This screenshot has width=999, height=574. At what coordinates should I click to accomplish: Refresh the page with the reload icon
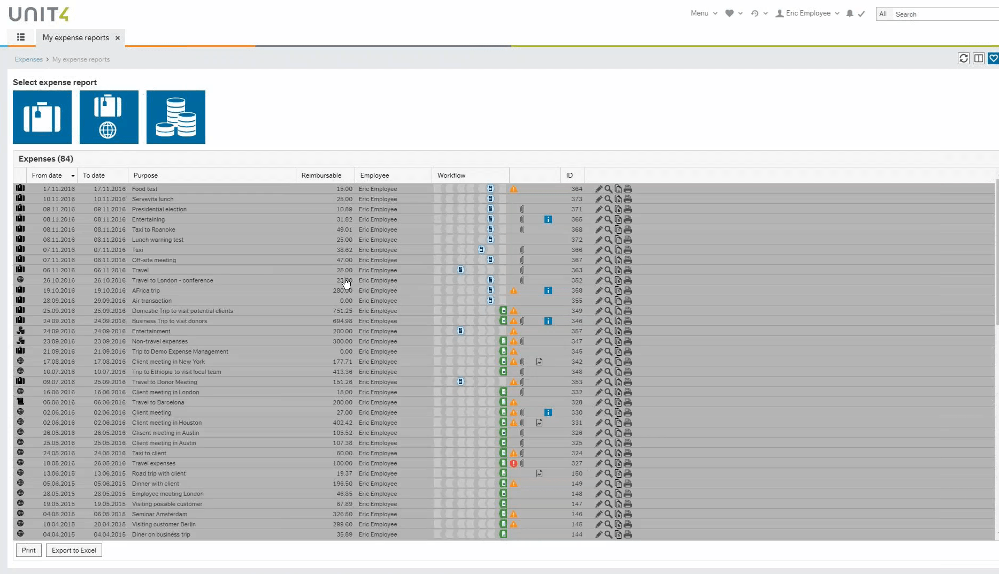point(964,58)
